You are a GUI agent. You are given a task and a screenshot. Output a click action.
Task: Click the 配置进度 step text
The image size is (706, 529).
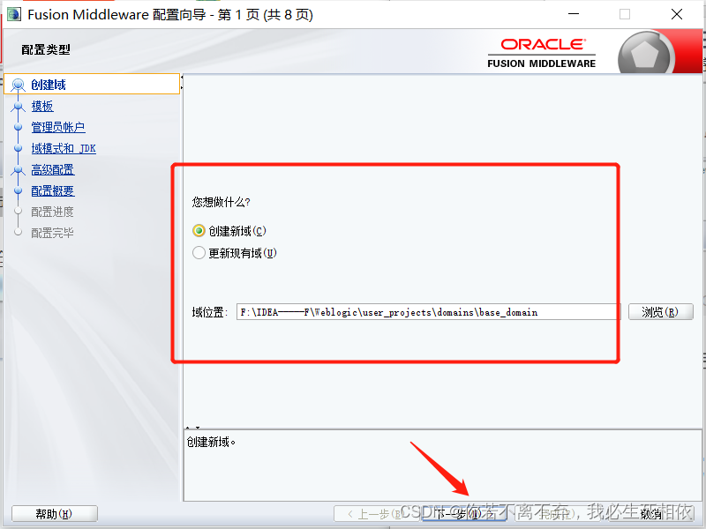coord(52,212)
